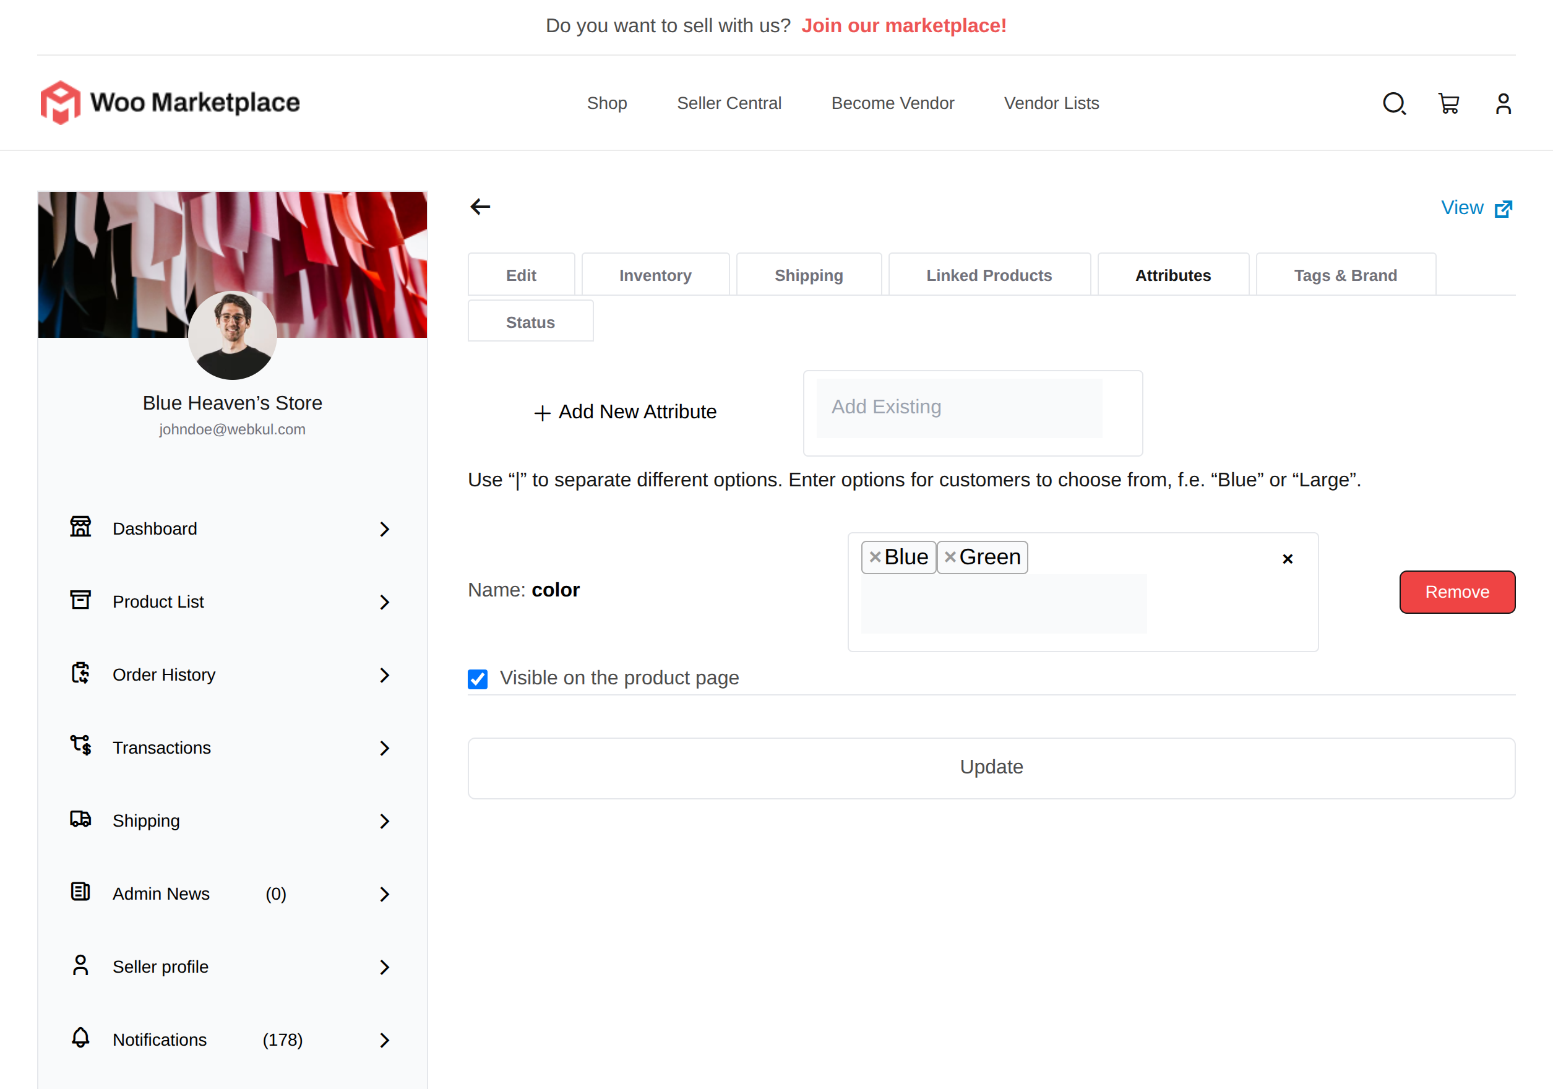Expand the Order History chevron
The width and height of the screenshot is (1553, 1089).
(x=384, y=675)
